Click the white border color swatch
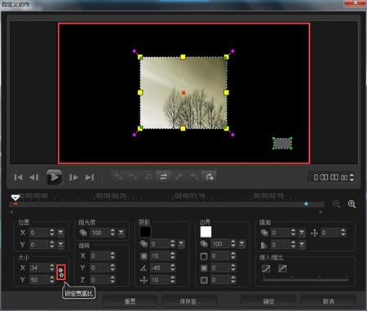The image size is (367, 311). click(206, 232)
